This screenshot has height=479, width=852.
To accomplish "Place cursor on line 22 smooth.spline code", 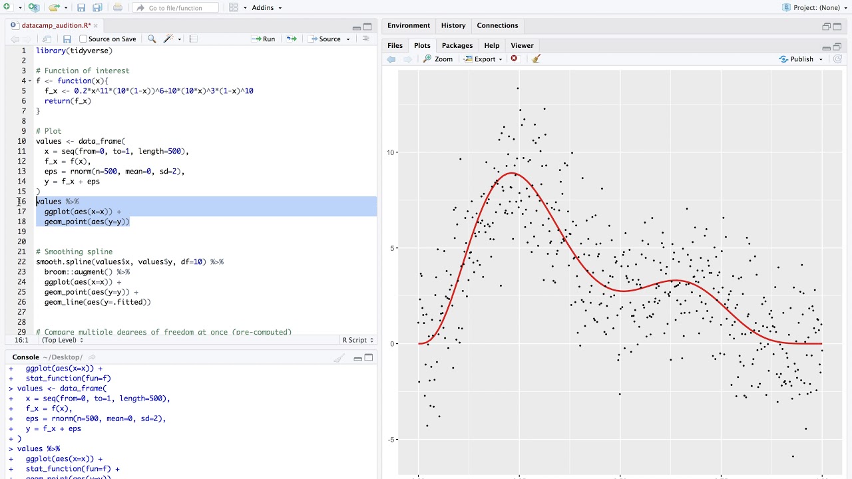I will pyautogui.click(x=130, y=261).
